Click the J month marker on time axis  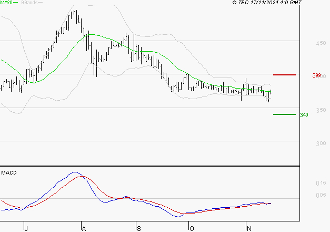click(26, 229)
